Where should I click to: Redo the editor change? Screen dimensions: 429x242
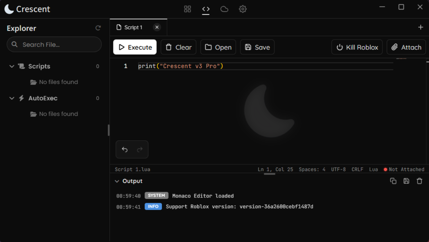[140, 149]
